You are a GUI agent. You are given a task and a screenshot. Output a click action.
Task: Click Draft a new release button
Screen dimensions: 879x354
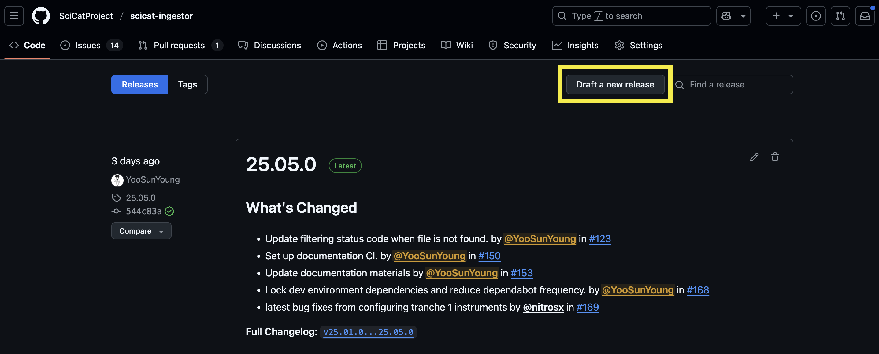click(x=615, y=84)
